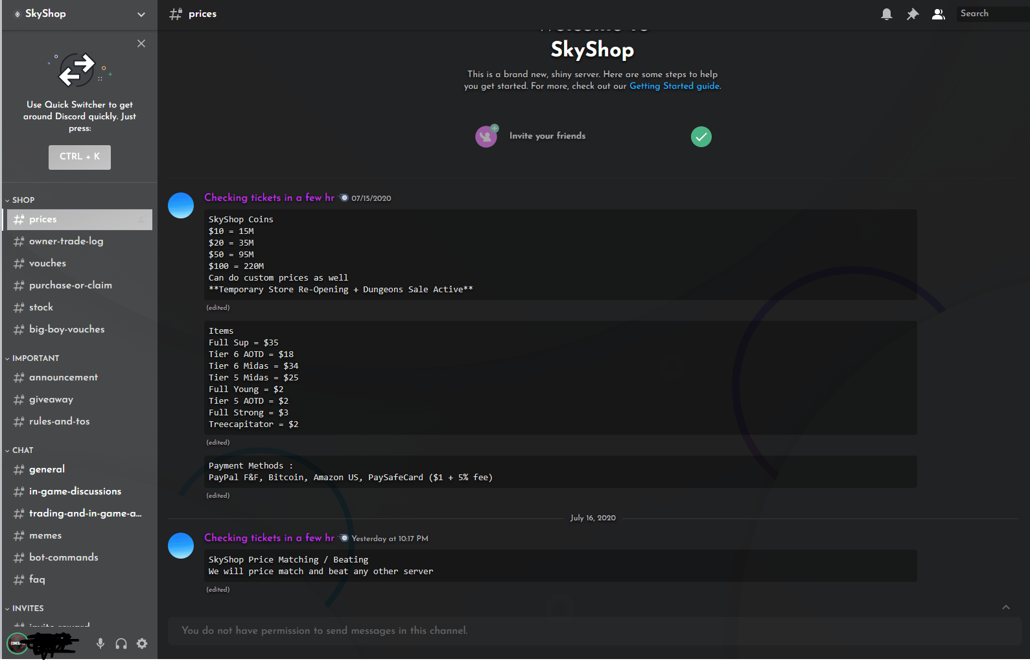Select the prices channel
Viewport: 1030px width, 661px height.
(80, 220)
